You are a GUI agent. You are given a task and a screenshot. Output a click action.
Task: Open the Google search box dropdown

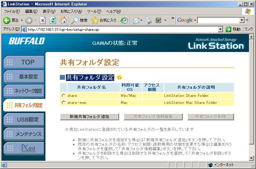coord(242,20)
